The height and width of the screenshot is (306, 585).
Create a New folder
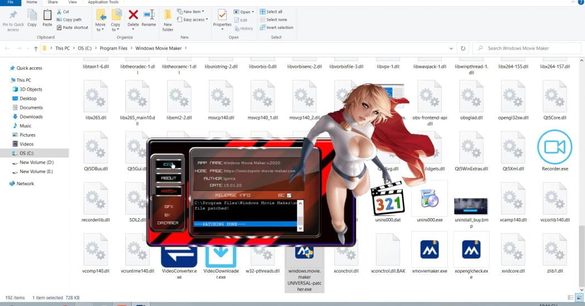click(x=168, y=20)
